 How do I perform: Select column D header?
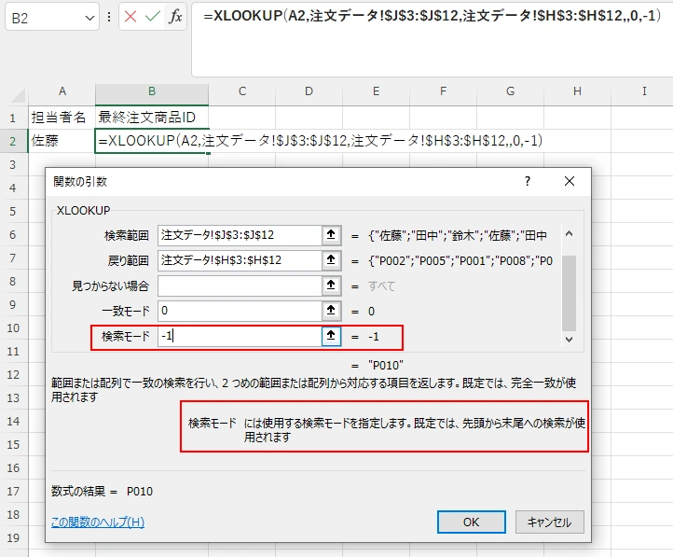point(309,91)
